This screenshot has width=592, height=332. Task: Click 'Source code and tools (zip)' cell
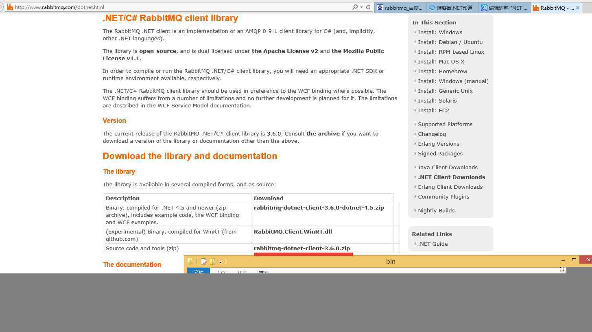pyautogui.click(x=142, y=248)
